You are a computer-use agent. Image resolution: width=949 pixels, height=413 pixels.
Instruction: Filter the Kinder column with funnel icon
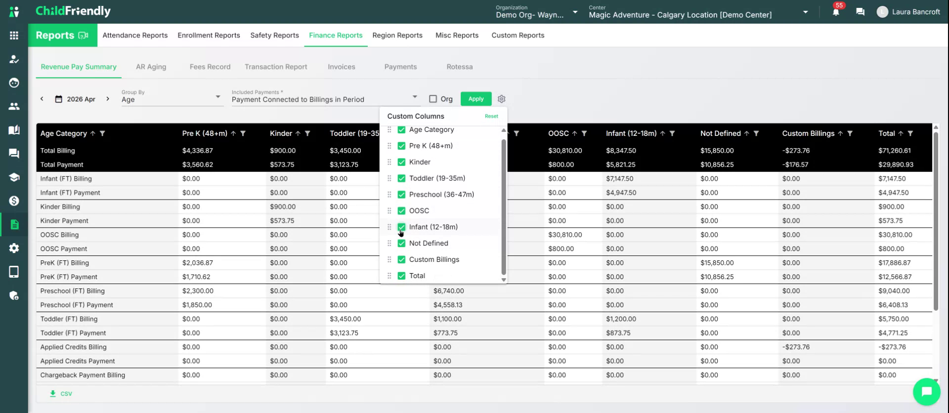pyautogui.click(x=307, y=133)
